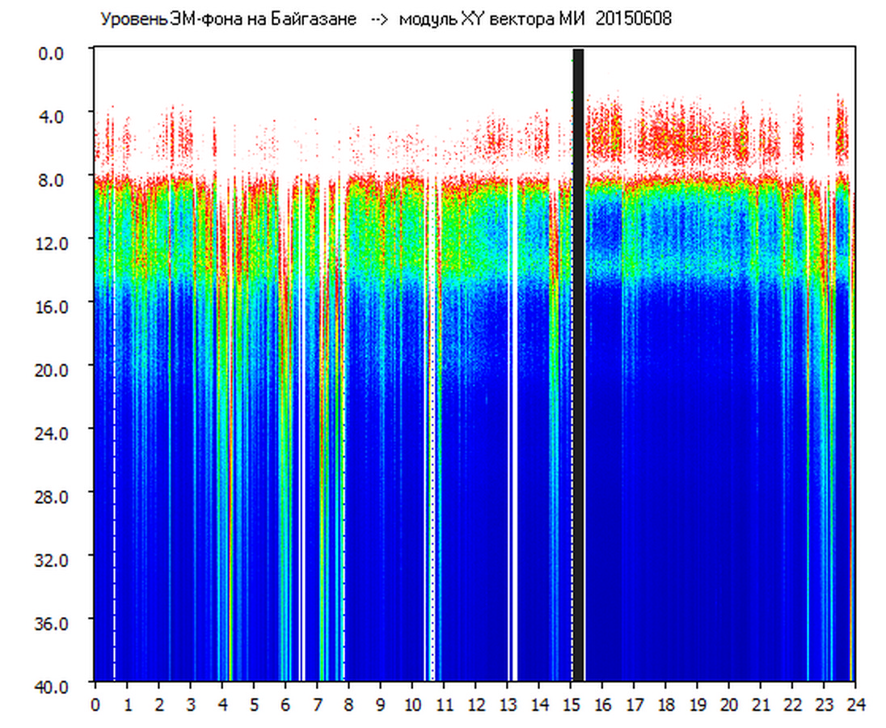Click the x-axis hour label "21"
This screenshot has width=886, height=728.
click(762, 705)
